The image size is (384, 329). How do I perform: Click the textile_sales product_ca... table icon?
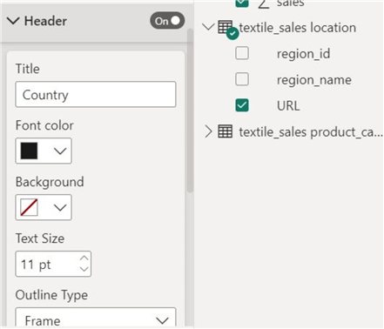(226, 131)
